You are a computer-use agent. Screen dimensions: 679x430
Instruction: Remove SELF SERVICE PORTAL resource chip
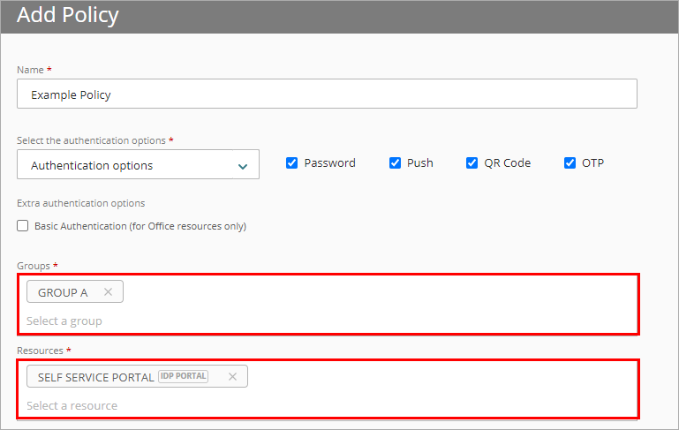pyautogui.click(x=232, y=377)
